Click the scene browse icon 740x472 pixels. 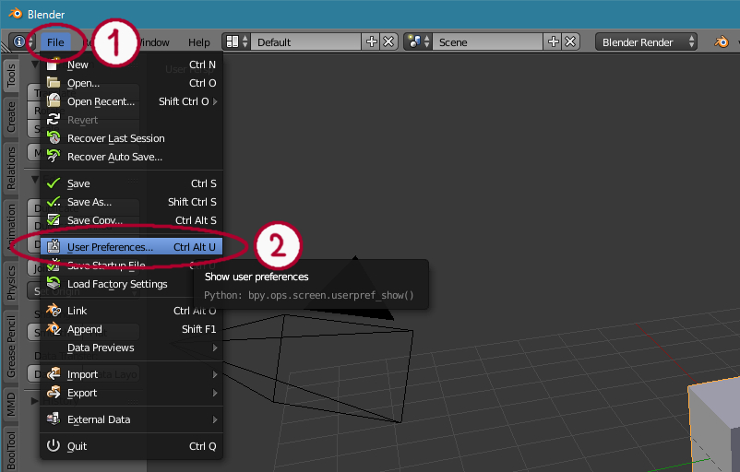[x=416, y=41]
